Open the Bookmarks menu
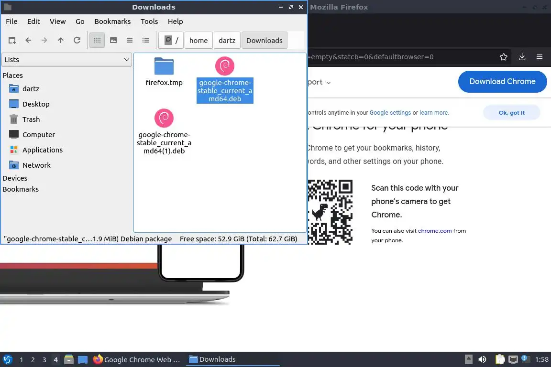Viewport: 551px width, 367px height. click(x=112, y=22)
